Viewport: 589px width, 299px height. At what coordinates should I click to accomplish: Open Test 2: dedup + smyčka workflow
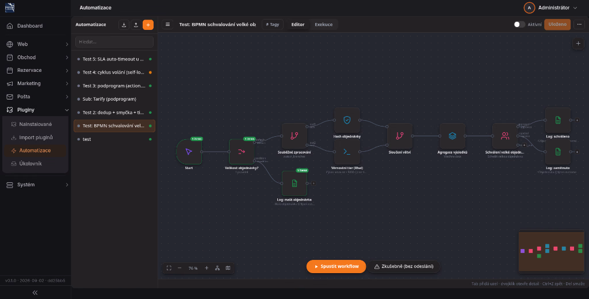(114, 112)
